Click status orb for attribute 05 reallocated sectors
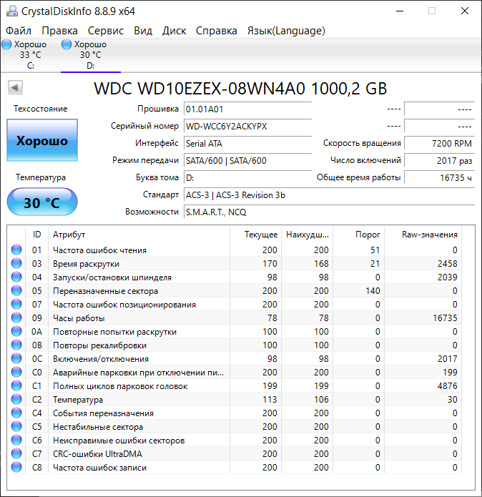Viewport: 482px width, 497px height. (x=16, y=290)
